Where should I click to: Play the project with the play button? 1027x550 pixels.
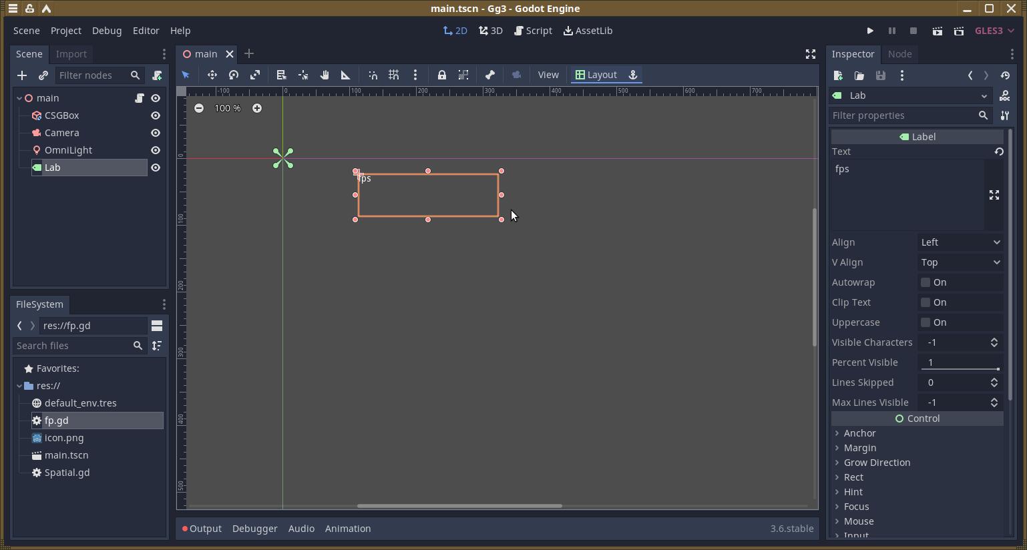click(869, 31)
